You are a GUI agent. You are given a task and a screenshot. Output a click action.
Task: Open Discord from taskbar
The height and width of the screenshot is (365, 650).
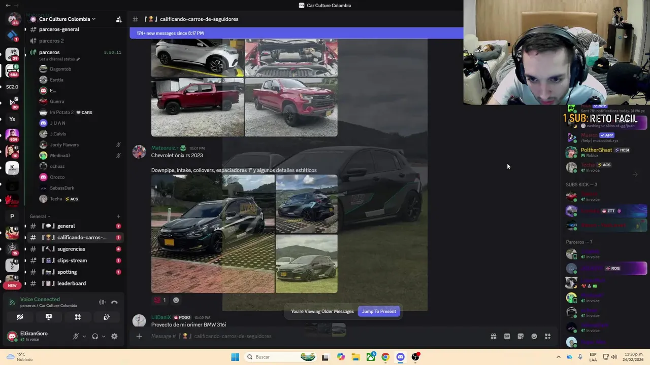pyautogui.click(x=401, y=357)
